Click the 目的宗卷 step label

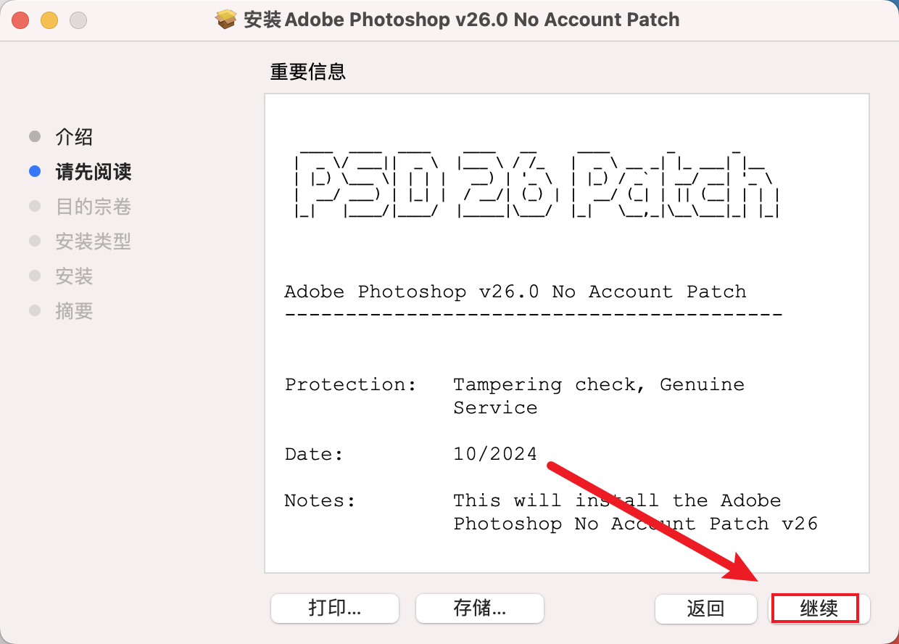pos(93,207)
